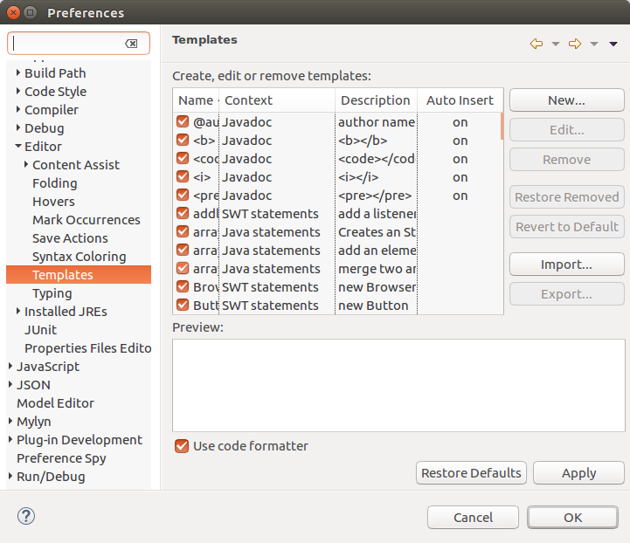Uncheck the <b> Javadoc template checkbox

183,140
